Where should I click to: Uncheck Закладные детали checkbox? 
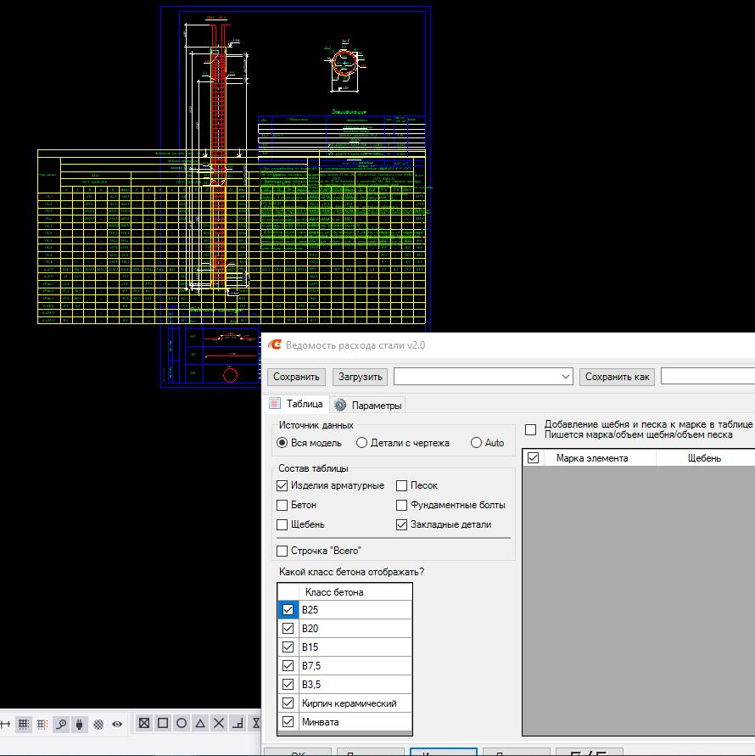[402, 524]
